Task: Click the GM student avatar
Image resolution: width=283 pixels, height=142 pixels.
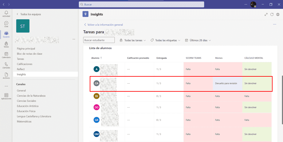Action: (x=96, y=134)
